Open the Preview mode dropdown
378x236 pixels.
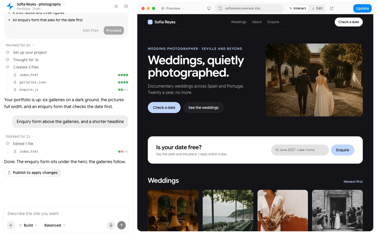[173, 8]
